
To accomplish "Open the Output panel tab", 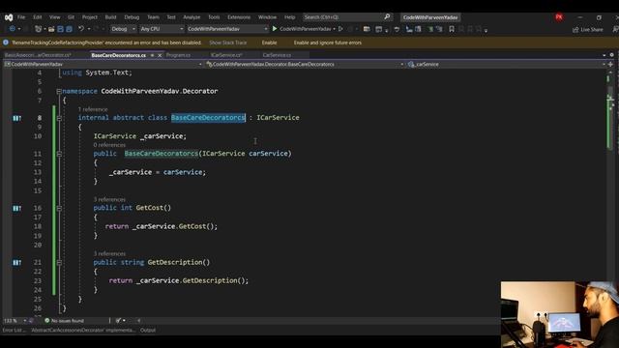I will [148, 331].
